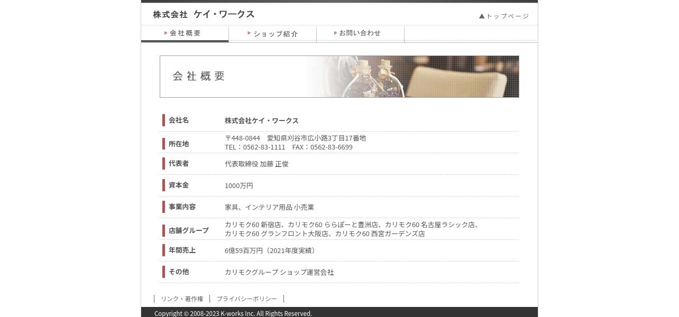Click the red arrow icon before お問い合わせ

pos(336,33)
